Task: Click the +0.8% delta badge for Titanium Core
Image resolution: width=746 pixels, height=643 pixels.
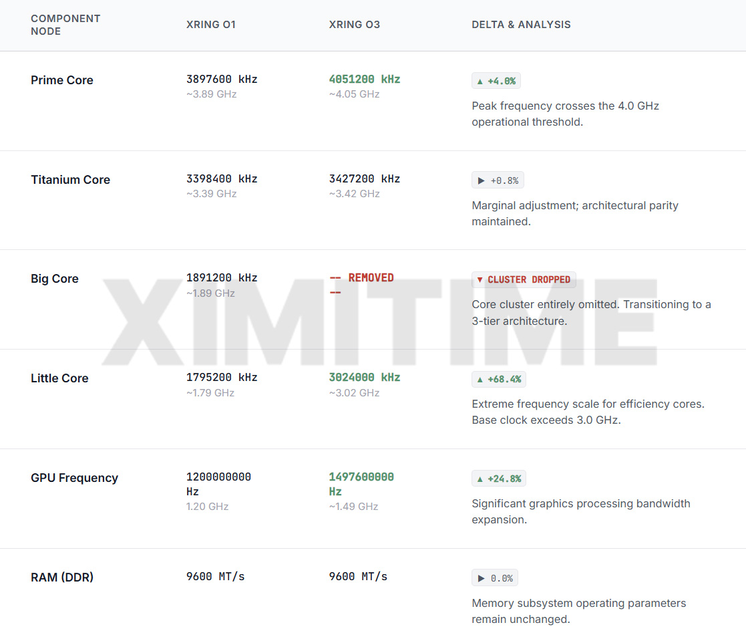Action: [498, 180]
